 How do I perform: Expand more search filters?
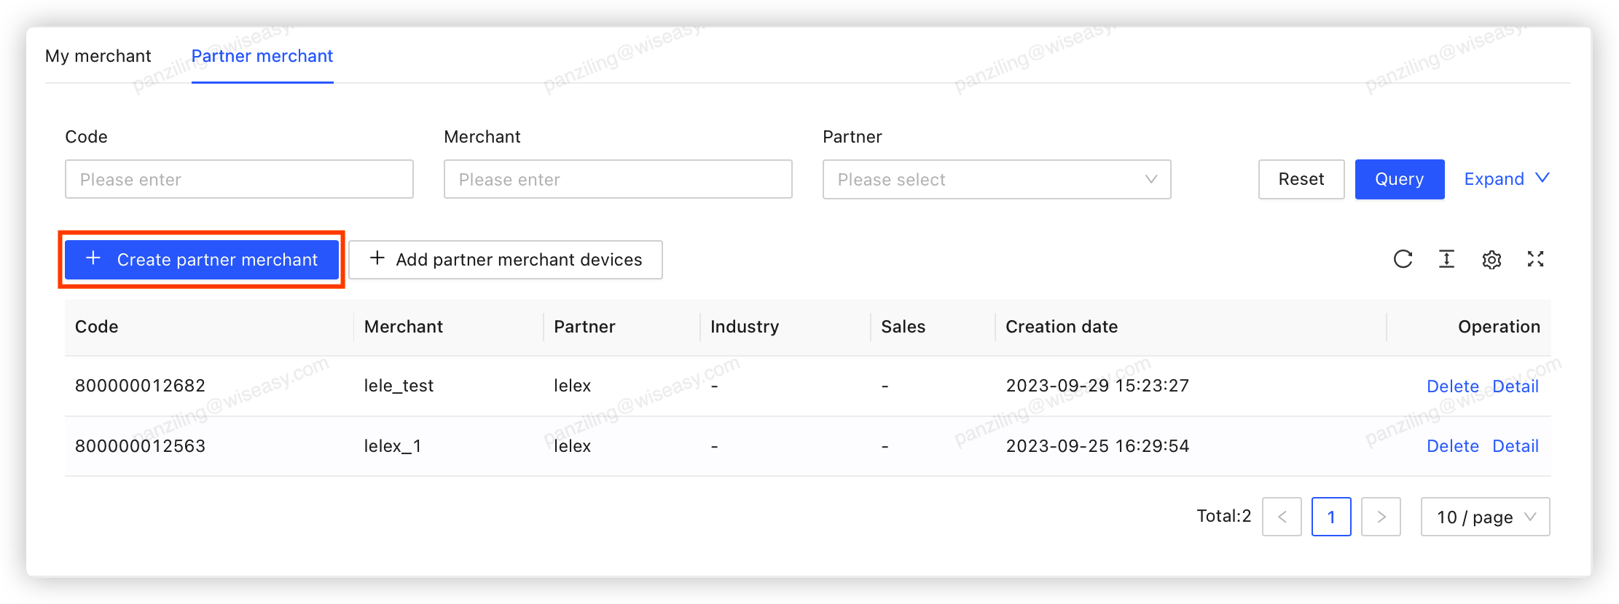pyautogui.click(x=1506, y=179)
